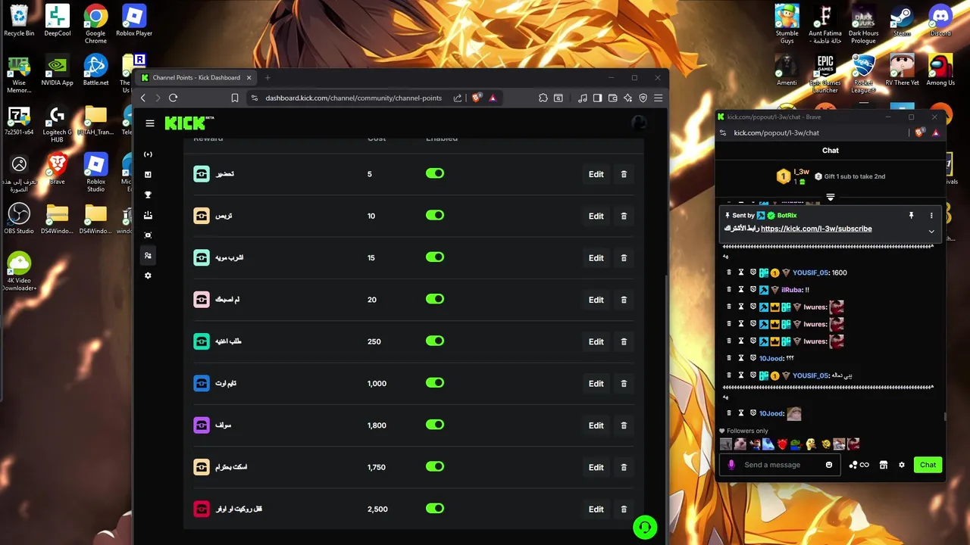Toggle the reward costing 250
Viewport: 970px width, 545px height.
coord(435,341)
